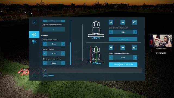Increase working width with the plus button
Image resolution: width=174 pixels, height=98 pixels.
coord(111,22)
